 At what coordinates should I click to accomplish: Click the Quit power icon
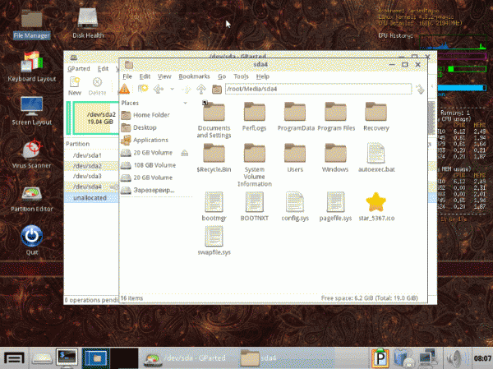31,235
